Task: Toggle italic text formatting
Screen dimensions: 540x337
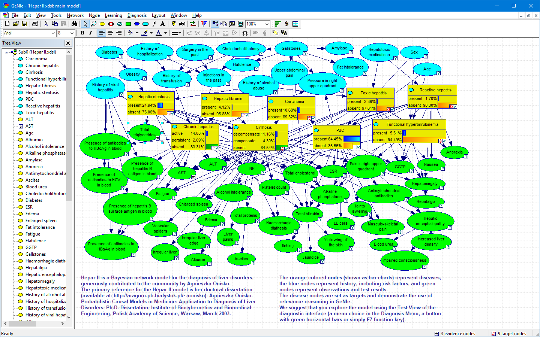Action: pos(91,33)
